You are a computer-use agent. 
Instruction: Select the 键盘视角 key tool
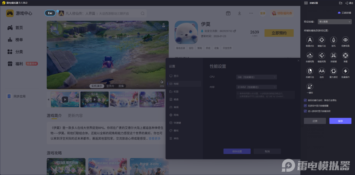[x=322, y=56]
